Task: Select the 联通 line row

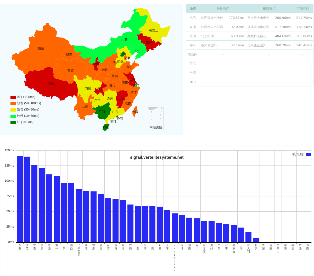Action: (x=249, y=27)
